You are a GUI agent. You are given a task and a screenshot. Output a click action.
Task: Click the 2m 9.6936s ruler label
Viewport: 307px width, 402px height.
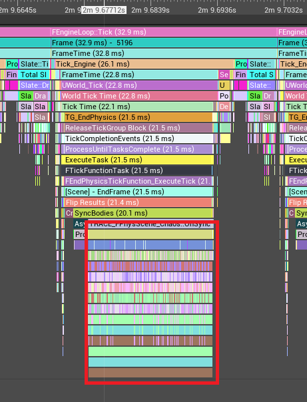click(x=217, y=10)
